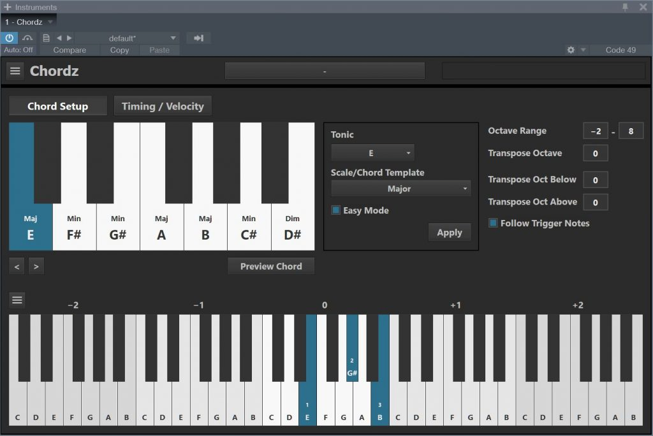Click the highlighted G# black key marked 2
653x436 pixels.
tap(352, 348)
